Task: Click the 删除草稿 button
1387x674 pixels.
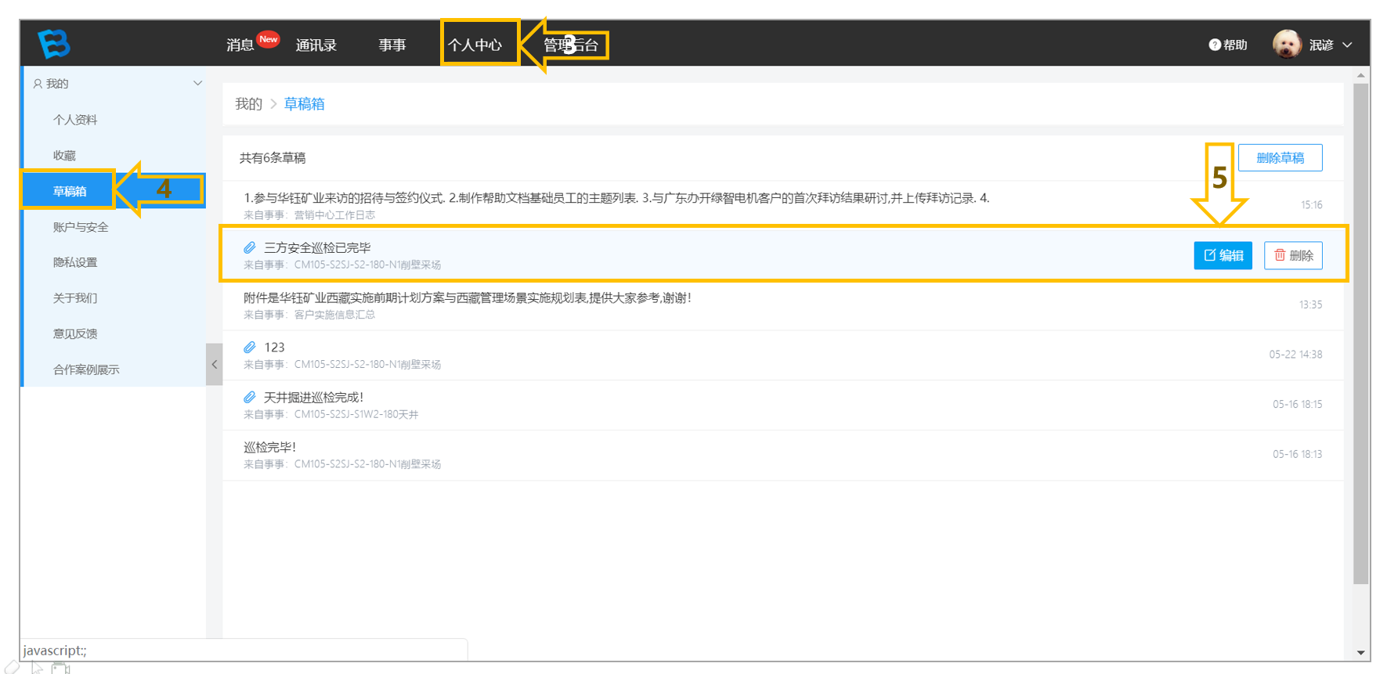Action: 1280,157
